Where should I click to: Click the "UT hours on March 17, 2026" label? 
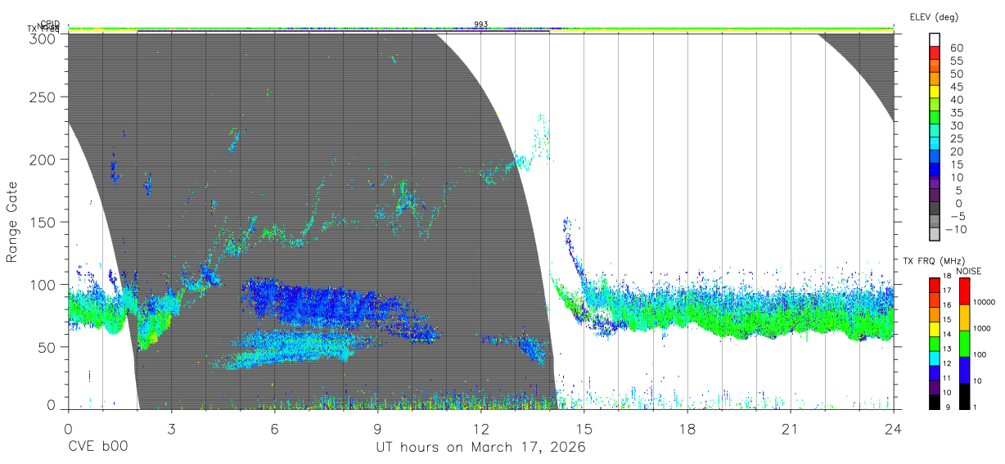(480, 448)
